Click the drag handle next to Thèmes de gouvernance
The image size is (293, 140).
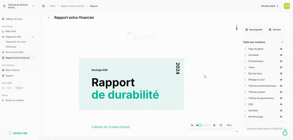[245, 98]
